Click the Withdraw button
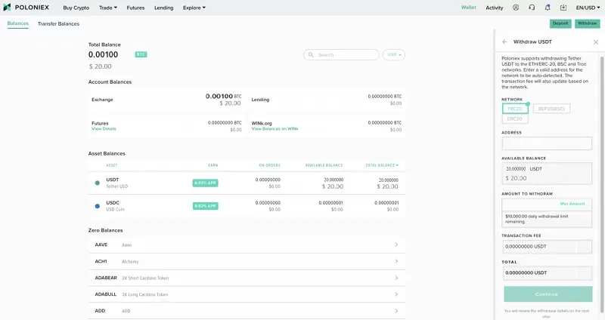 pyautogui.click(x=588, y=23)
